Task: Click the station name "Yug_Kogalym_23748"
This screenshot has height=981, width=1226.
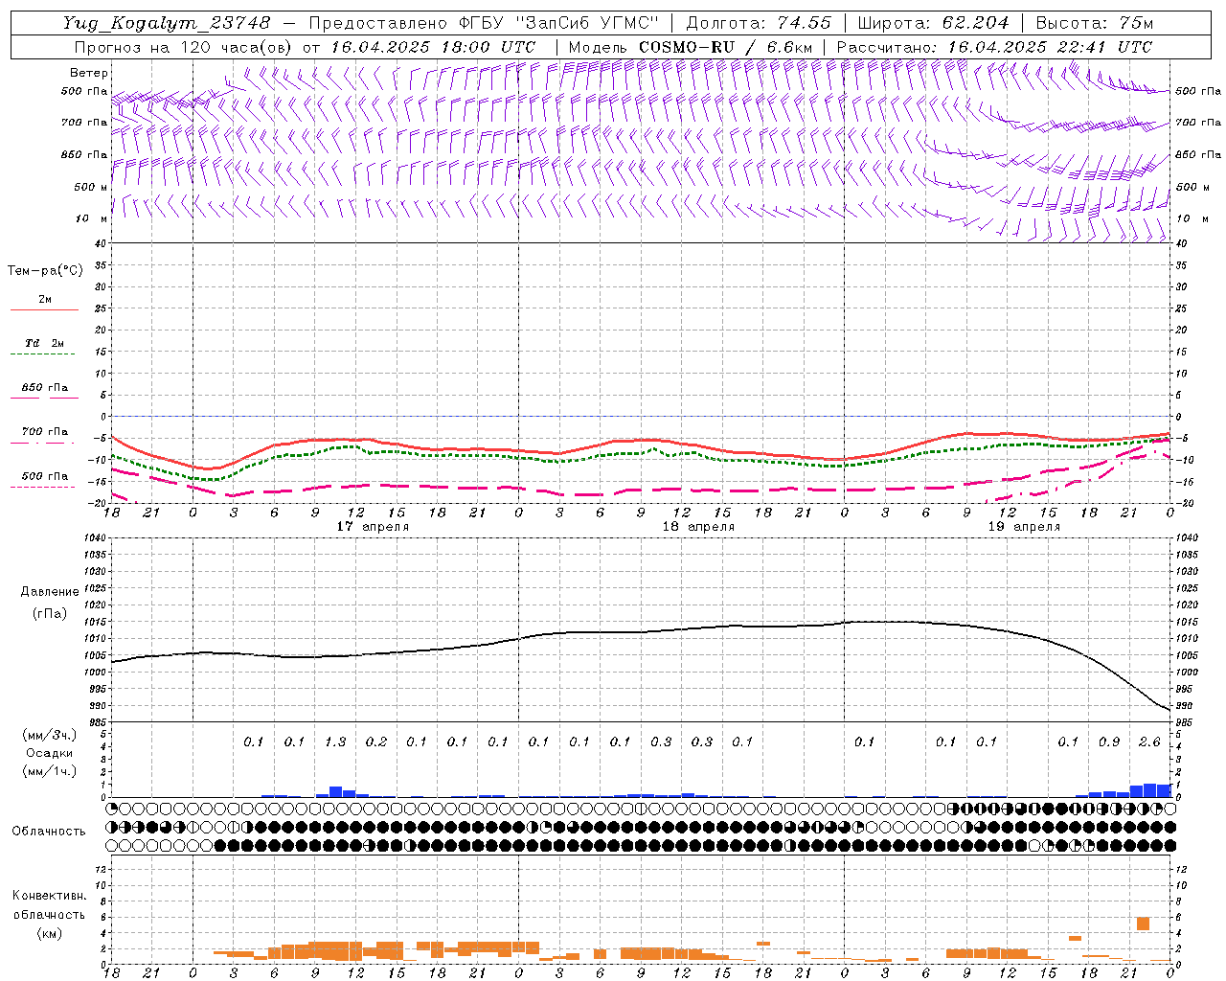Action: 166,23
